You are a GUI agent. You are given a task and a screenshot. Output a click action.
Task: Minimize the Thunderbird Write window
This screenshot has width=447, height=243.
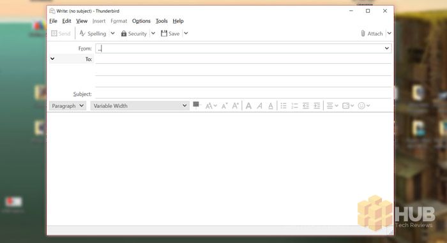tap(351, 11)
